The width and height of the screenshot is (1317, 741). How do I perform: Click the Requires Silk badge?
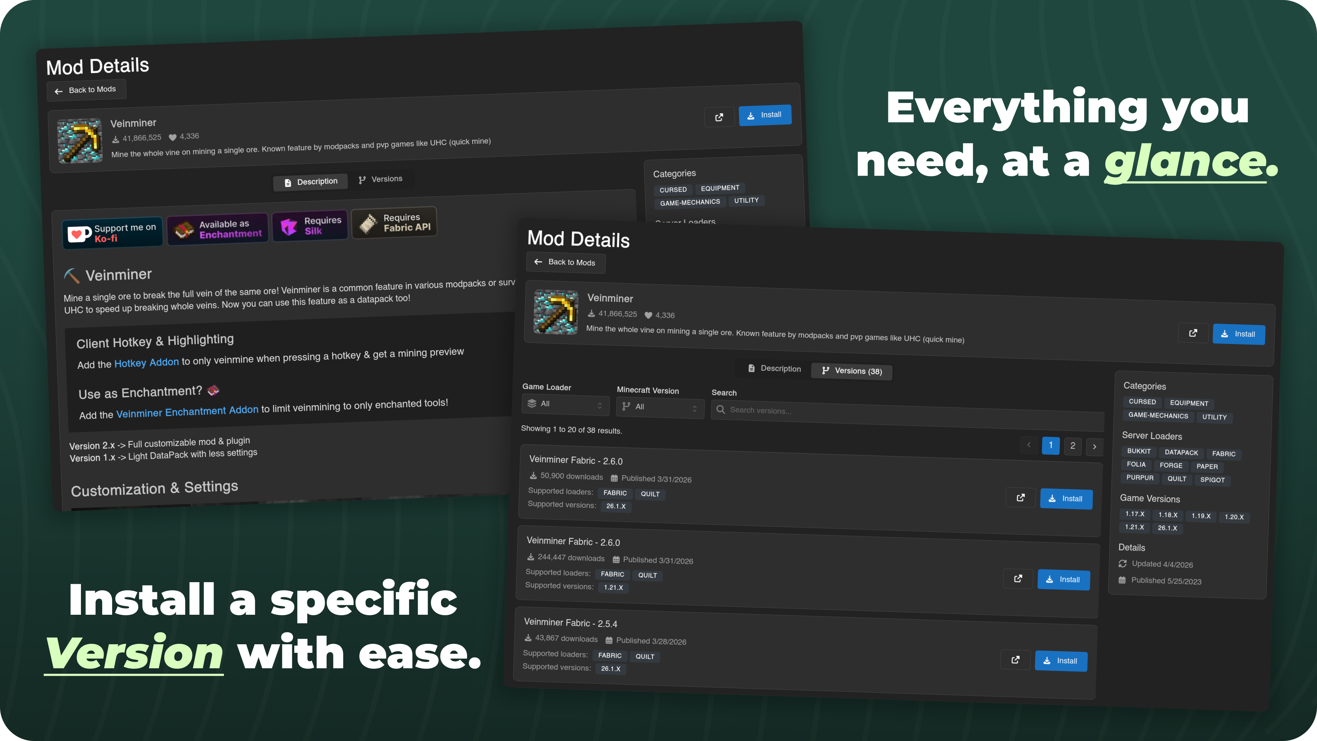point(310,225)
